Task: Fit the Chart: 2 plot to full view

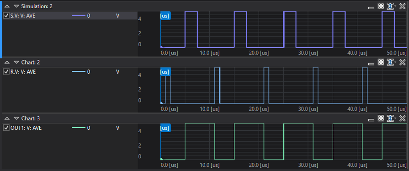Action: click(381, 62)
